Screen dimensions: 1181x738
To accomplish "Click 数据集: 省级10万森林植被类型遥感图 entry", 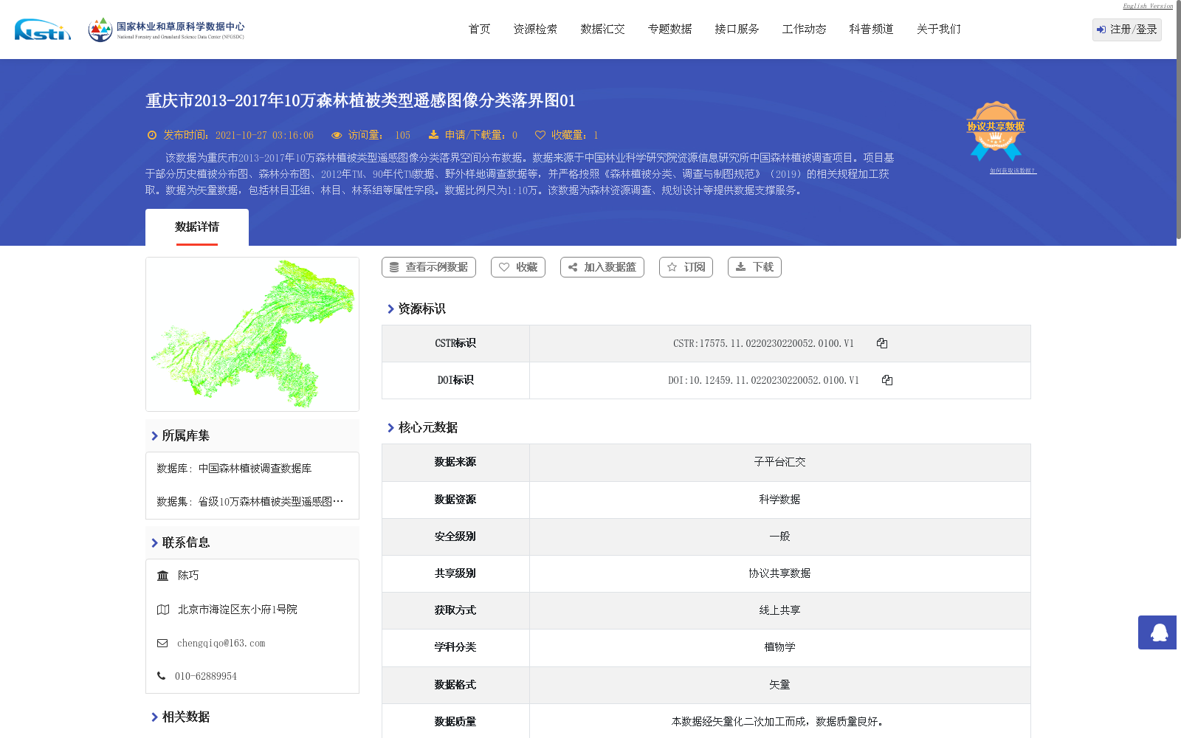I will click(250, 502).
